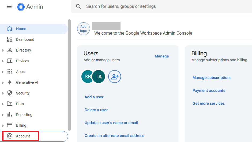Image resolution: width=252 pixels, height=142 pixels.
Task: Click the Generative AI sparkle icon
Action: (10, 82)
